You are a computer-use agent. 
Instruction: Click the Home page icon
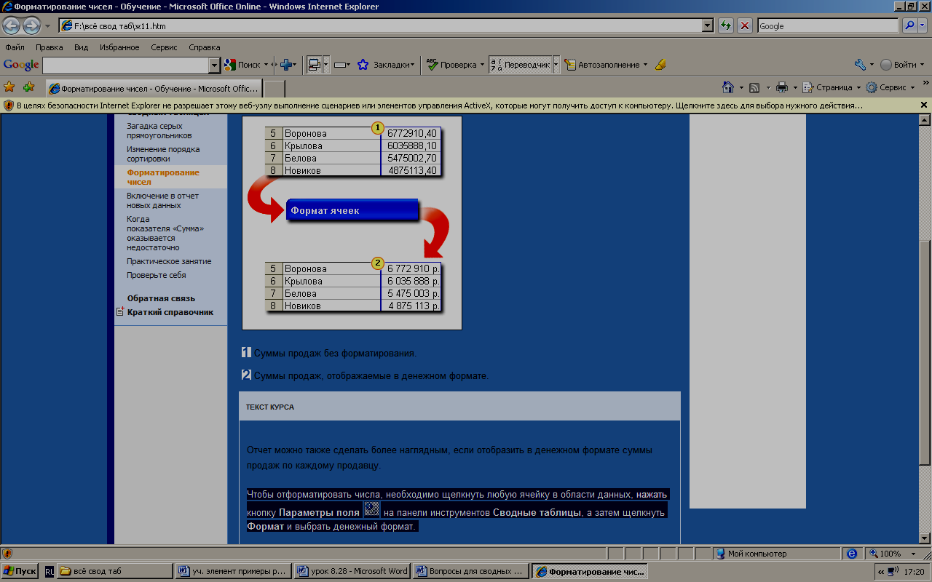[727, 87]
